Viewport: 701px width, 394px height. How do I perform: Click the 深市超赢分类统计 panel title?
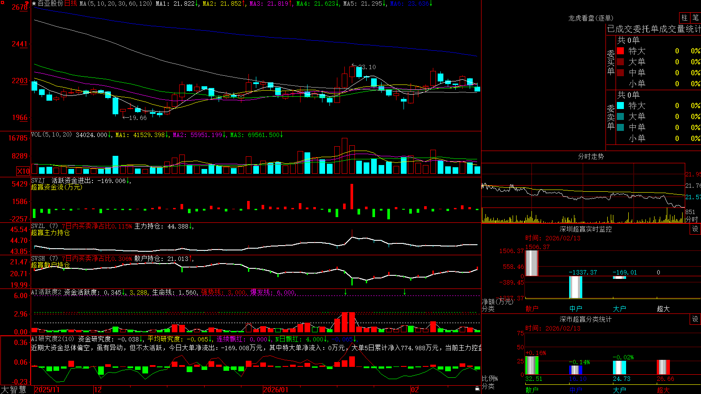tap(585, 319)
